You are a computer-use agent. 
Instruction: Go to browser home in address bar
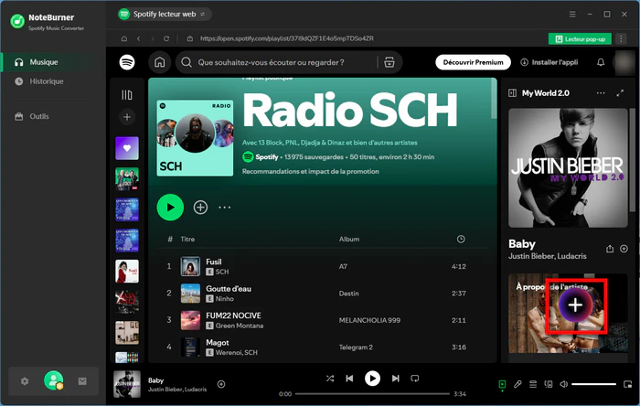pyautogui.click(x=124, y=38)
